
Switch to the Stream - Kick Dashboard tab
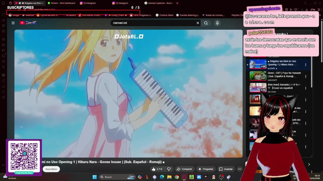tap(62, 3)
